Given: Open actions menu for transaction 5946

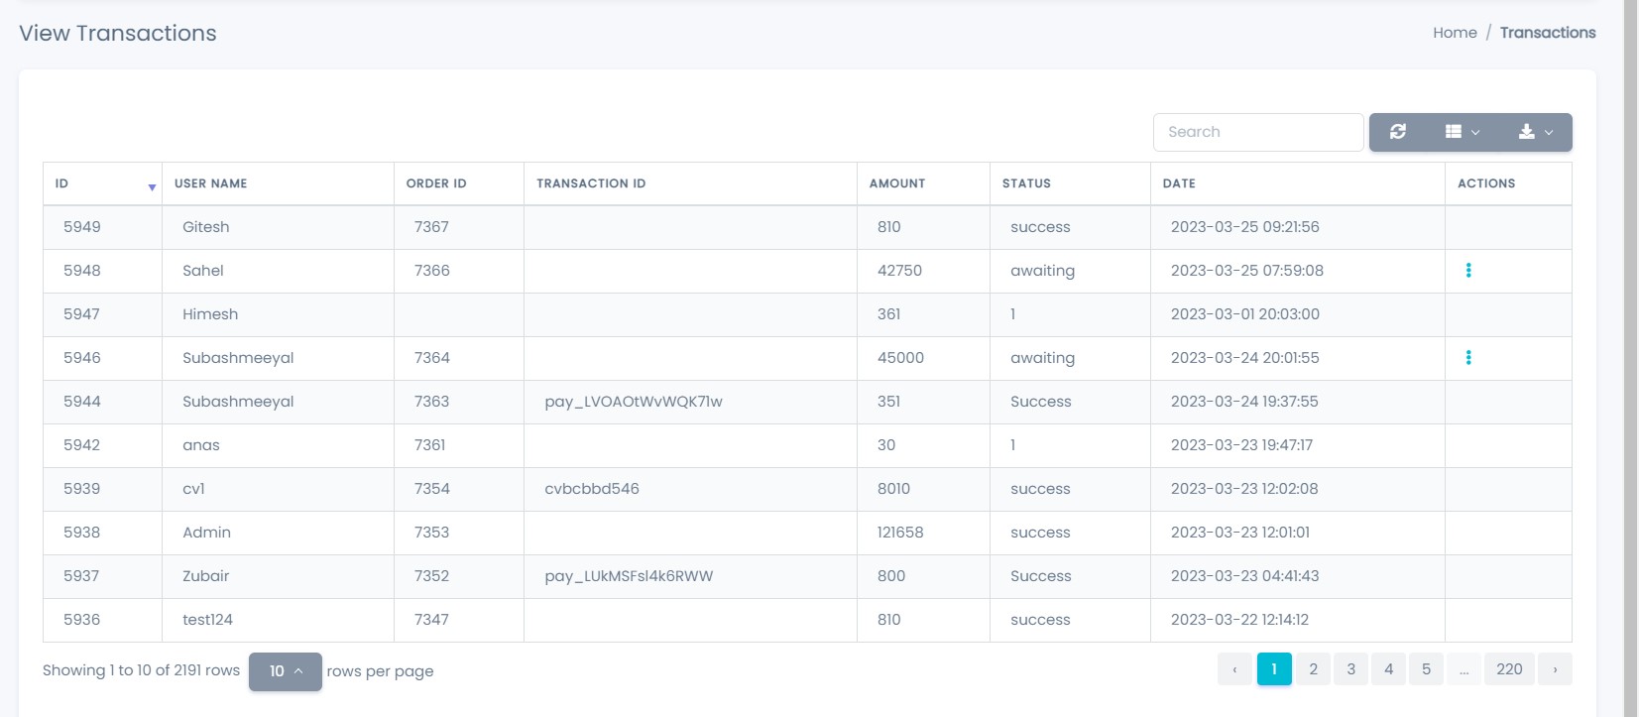Looking at the screenshot, I should coord(1468,358).
